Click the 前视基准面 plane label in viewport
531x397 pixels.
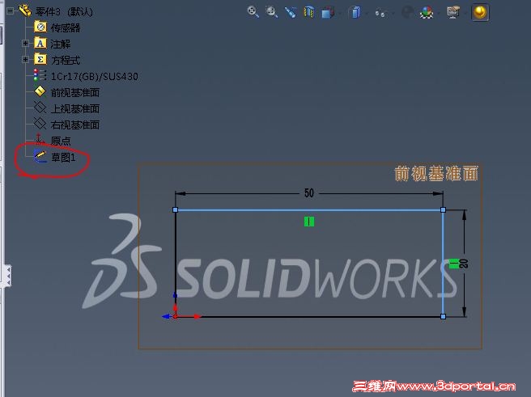436,174
